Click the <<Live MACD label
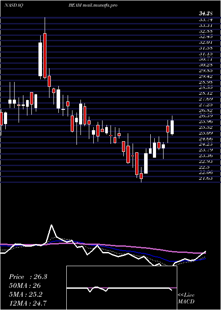Image resolution: width=221 pixels, height=310 pixels. (x=186, y=298)
